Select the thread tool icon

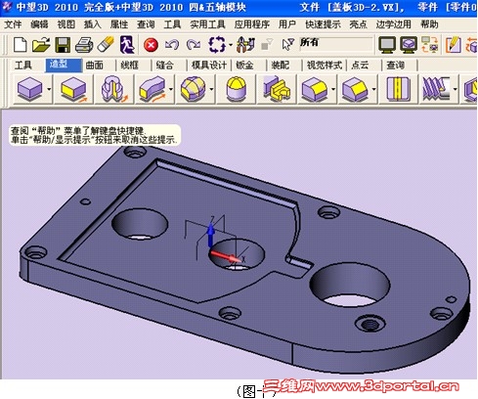(436, 88)
